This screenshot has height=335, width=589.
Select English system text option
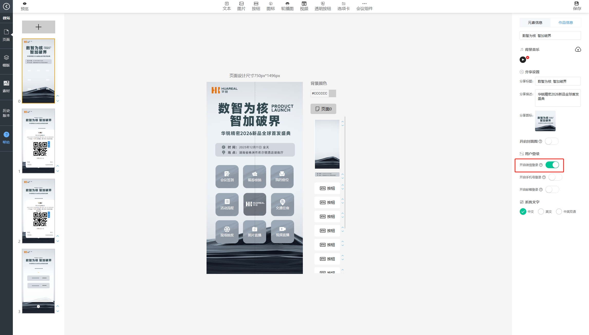[541, 212]
